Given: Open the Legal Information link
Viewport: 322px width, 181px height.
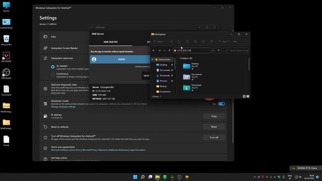Looking at the screenshot, I should (137, 150).
